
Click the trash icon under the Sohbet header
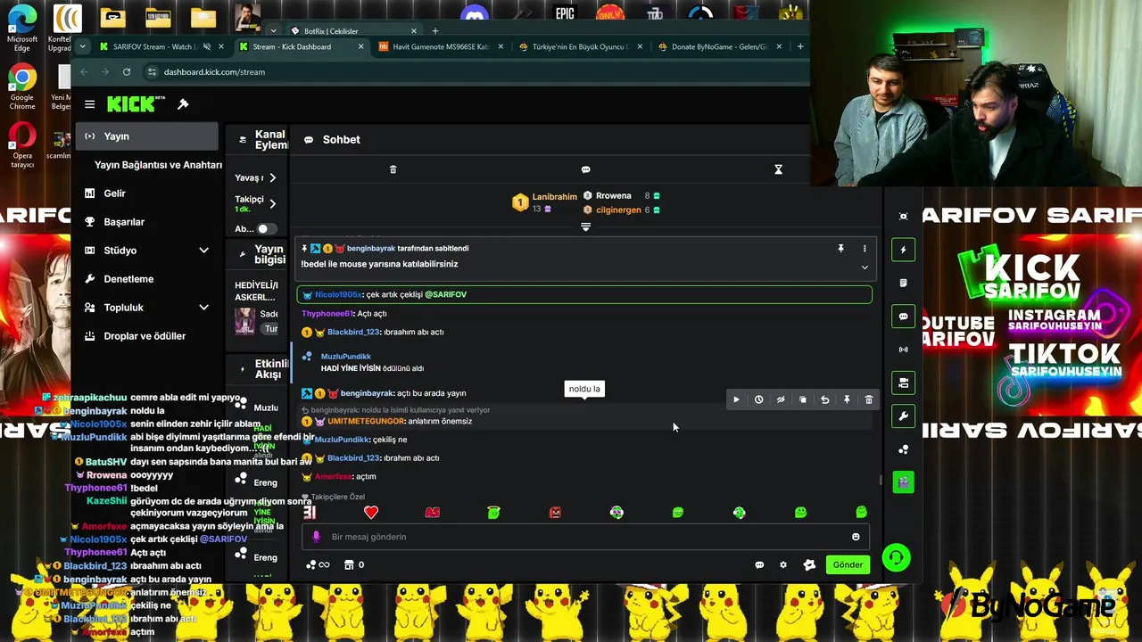[x=393, y=169]
